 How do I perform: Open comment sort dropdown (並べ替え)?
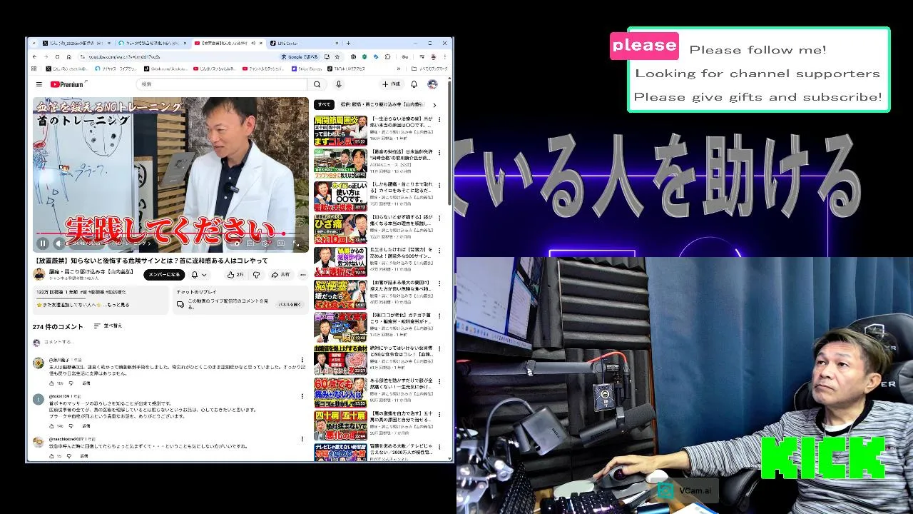[x=108, y=326]
